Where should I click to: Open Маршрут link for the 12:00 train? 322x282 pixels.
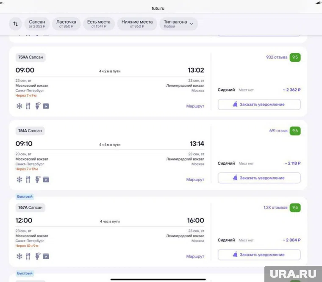click(195, 257)
